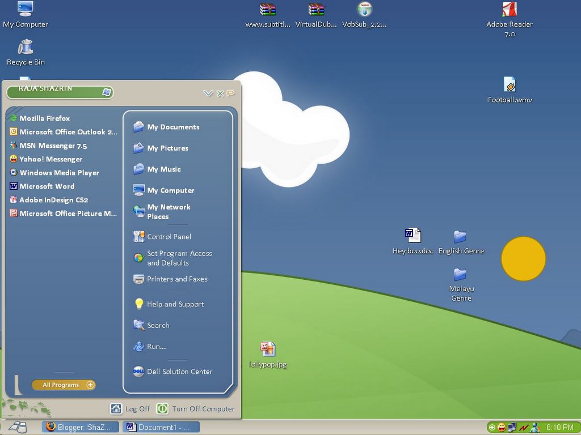
Task: Select VirtualDub... archive on desktop
Action: 316,15
